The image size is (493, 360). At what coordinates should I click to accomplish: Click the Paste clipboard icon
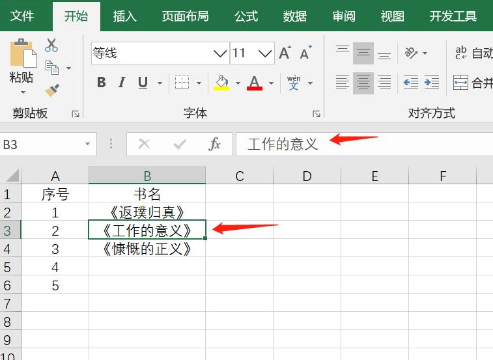click(x=23, y=53)
